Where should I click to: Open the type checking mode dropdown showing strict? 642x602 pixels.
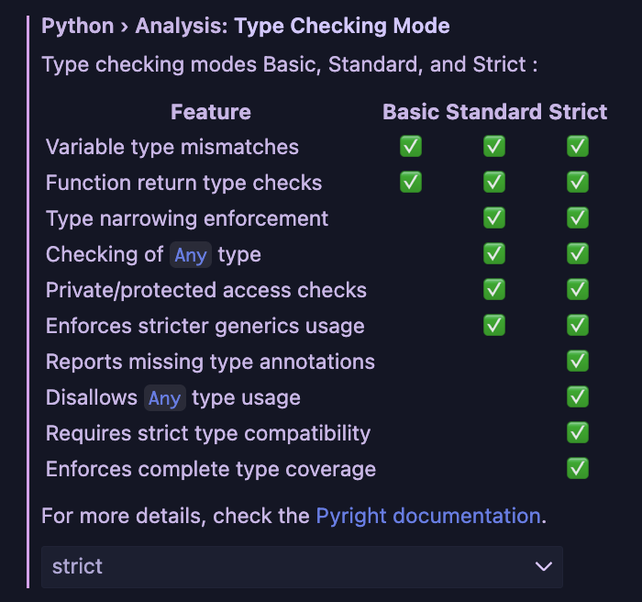pos(302,566)
